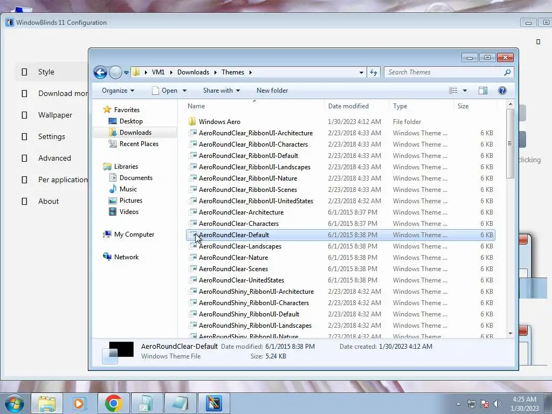Click scrollbar down arrow in file list
This screenshot has height=414, width=552.
510,333
